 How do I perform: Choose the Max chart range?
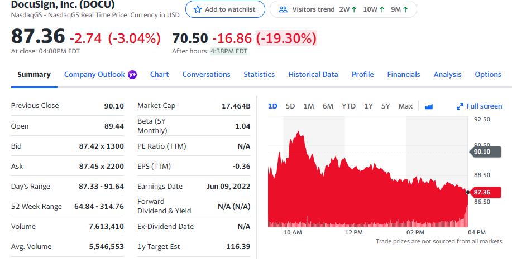pyautogui.click(x=405, y=106)
